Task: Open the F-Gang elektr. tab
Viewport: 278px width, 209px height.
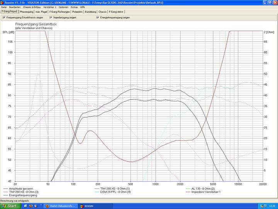Action: [117, 12]
